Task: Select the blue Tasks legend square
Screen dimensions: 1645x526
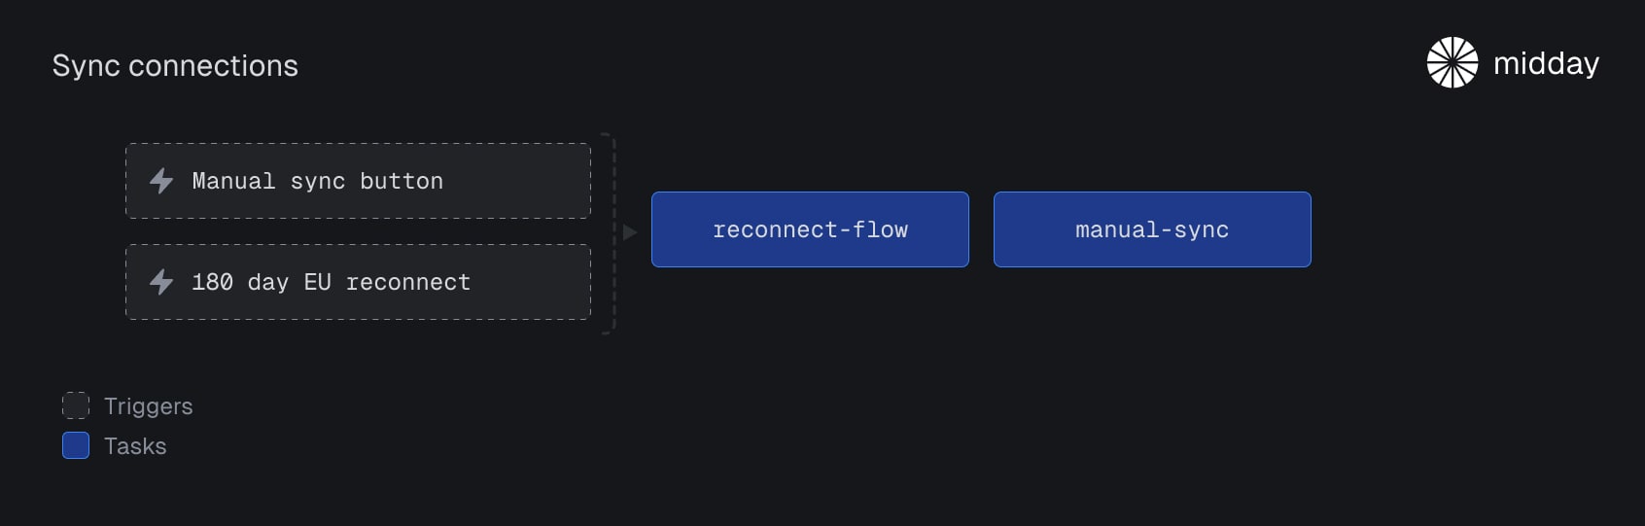Action: point(76,445)
